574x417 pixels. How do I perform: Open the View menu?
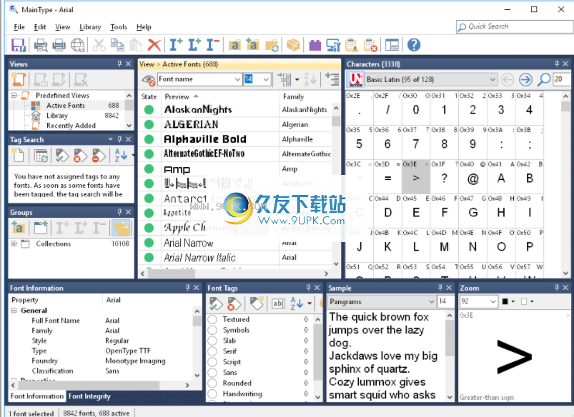tap(63, 26)
